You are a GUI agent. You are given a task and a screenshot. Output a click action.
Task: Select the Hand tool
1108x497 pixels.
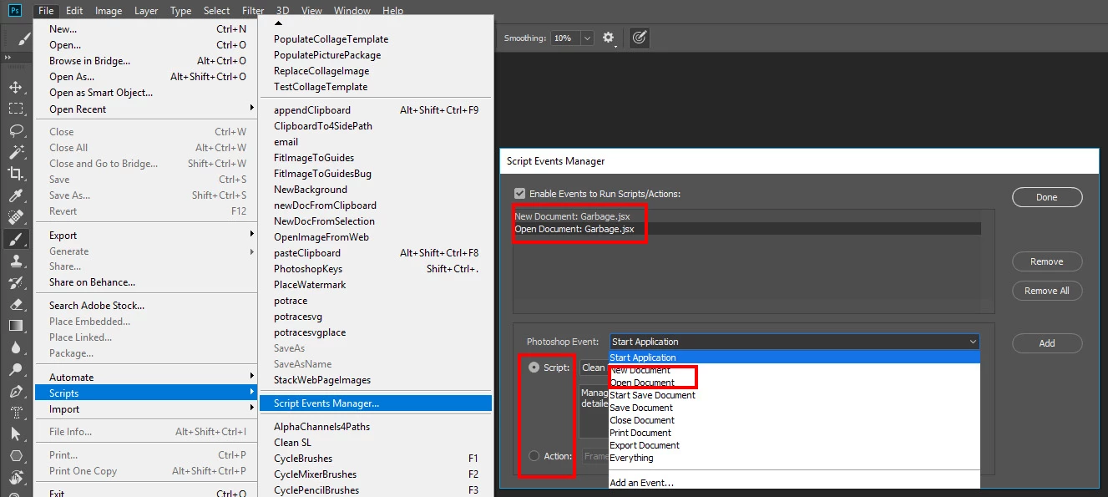(15, 478)
